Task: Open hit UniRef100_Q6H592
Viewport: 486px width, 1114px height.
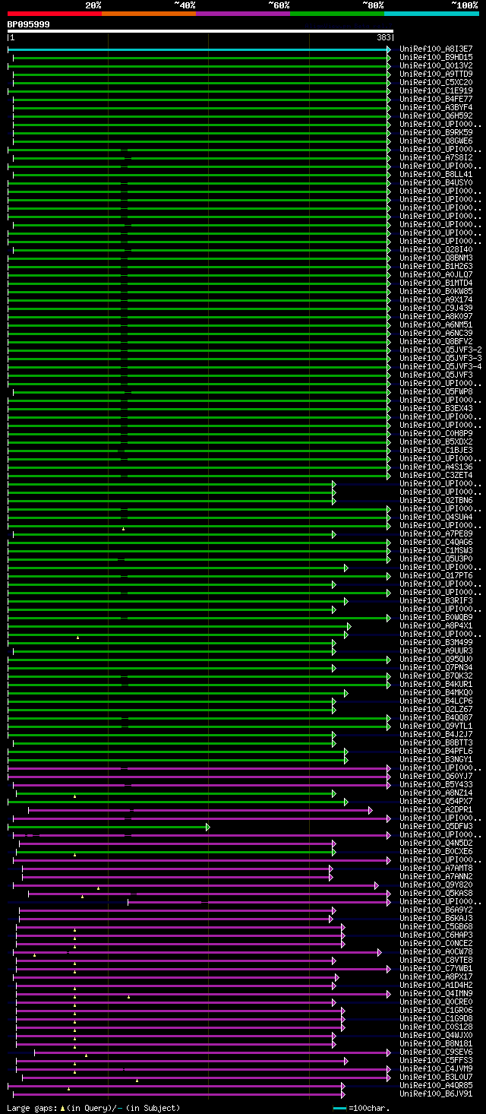Action: pos(436,116)
